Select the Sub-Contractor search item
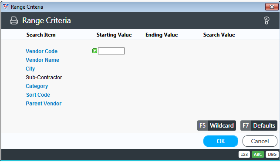Screen dimensions: 280x162 tap(44, 78)
